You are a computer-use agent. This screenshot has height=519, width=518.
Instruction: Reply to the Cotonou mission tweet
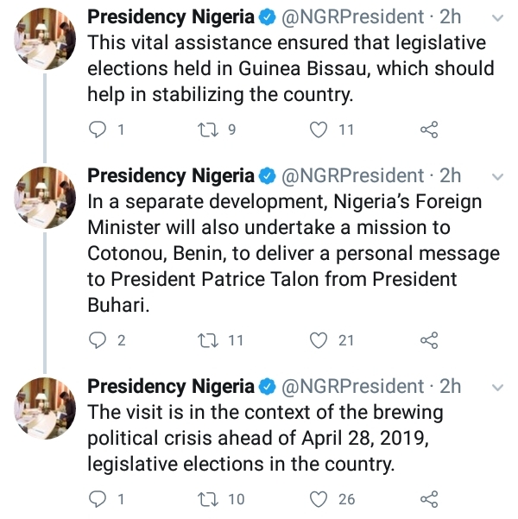click(98, 340)
